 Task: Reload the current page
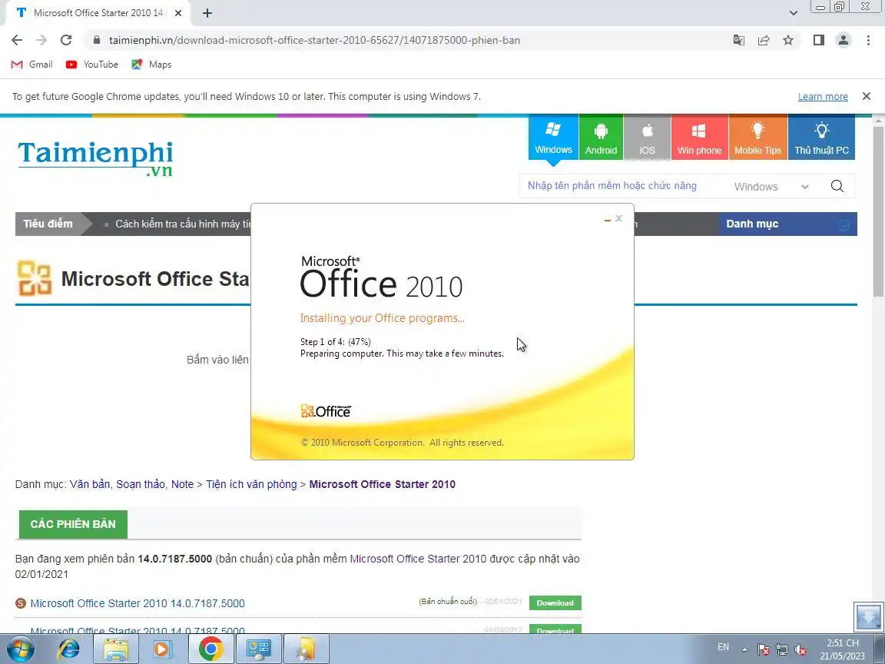tap(66, 40)
